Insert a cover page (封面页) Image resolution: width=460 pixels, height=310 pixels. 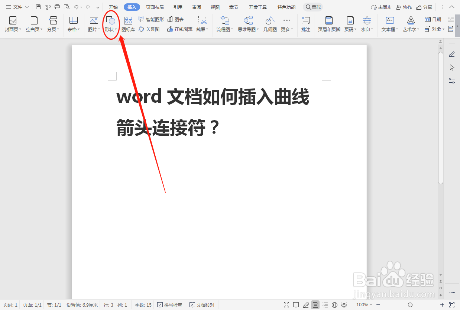tap(13, 24)
